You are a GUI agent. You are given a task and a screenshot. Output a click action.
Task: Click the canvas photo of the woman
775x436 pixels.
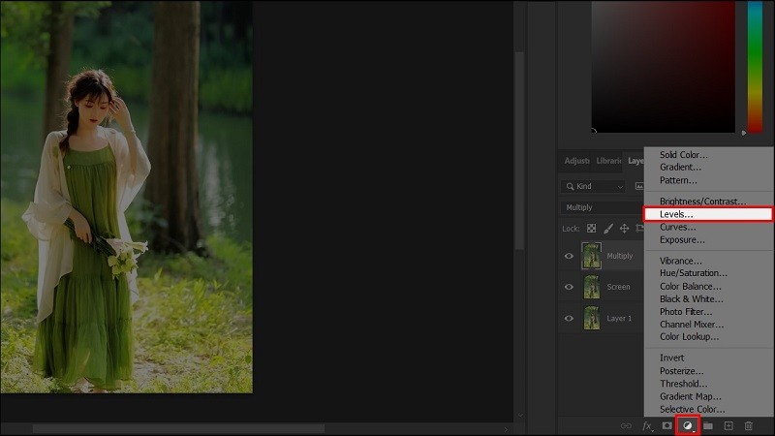pyautogui.click(x=127, y=197)
